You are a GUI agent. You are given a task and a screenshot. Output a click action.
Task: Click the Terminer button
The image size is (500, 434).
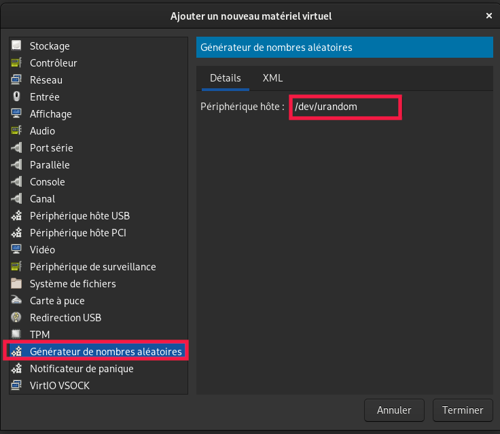coord(462,410)
